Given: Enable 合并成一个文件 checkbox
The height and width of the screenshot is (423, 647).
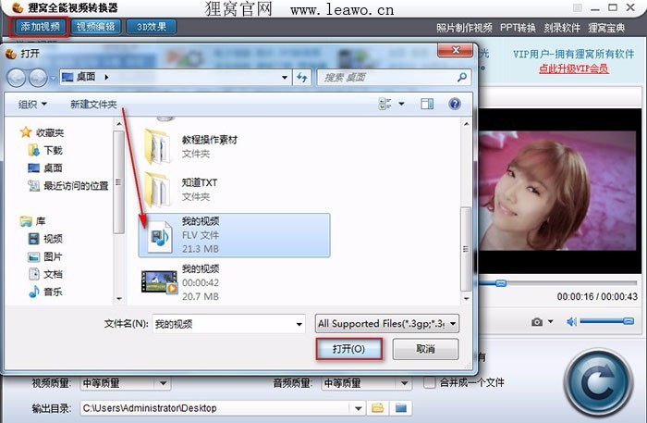Looking at the screenshot, I should tap(430, 383).
